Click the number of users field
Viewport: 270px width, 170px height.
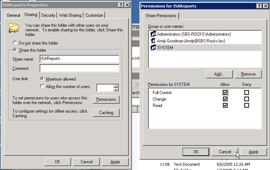[x=105, y=88]
